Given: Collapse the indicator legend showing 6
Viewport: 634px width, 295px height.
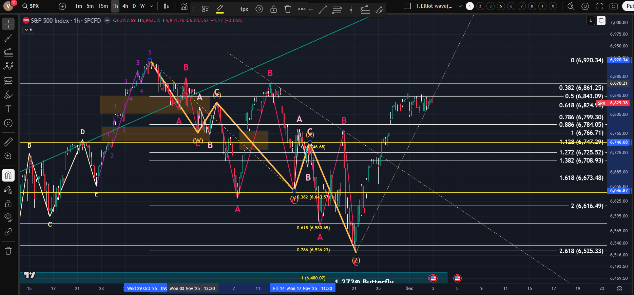Looking at the screenshot, I should click(28, 30).
